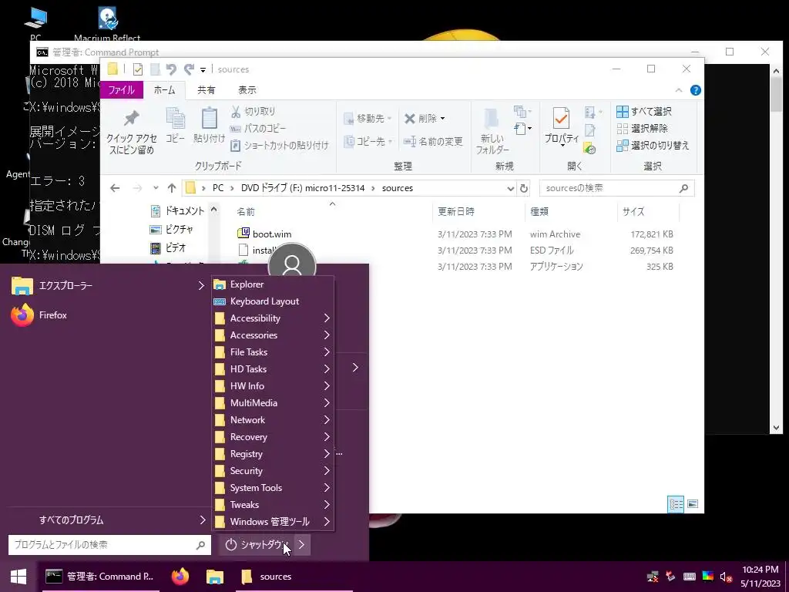Open the ファイル ribbon tab
The width and height of the screenshot is (789, 592).
(122, 90)
